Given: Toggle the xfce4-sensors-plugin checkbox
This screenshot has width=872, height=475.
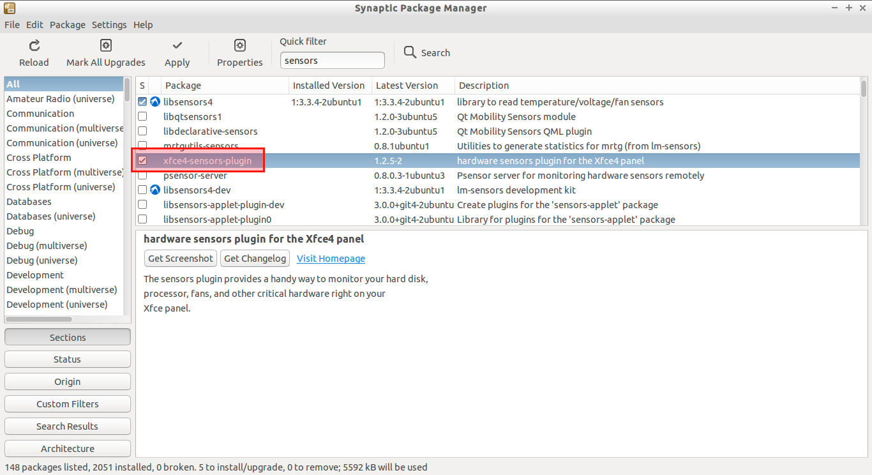Looking at the screenshot, I should (x=142, y=161).
